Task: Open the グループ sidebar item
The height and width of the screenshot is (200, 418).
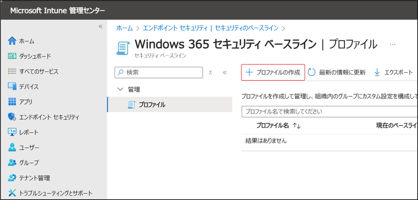Action: (x=23, y=163)
